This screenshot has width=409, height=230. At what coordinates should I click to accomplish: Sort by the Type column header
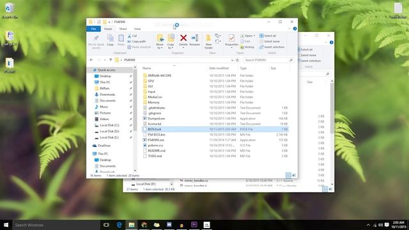click(243, 68)
